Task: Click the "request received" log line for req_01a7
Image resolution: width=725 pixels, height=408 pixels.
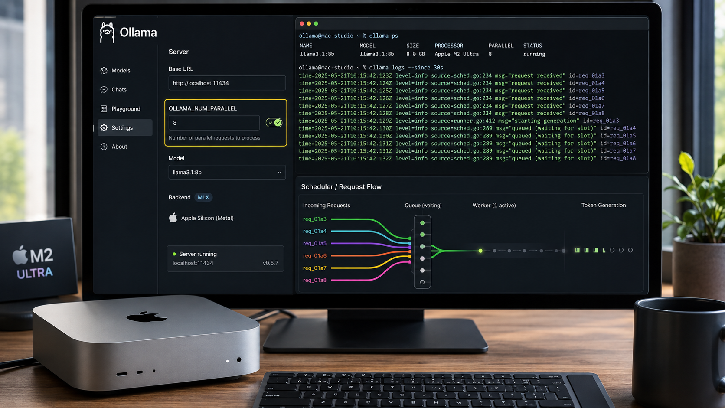Action: pos(451,106)
